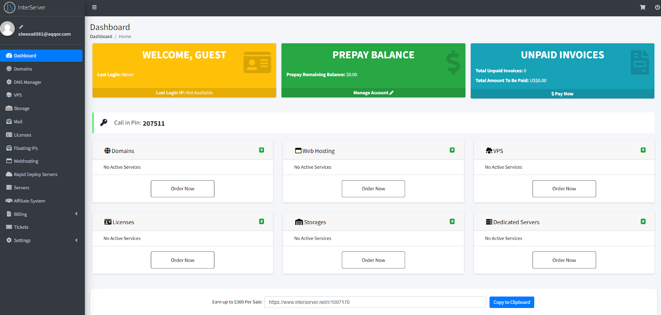Click the user avatar picture
This screenshot has width=661, height=315.
click(7, 29)
